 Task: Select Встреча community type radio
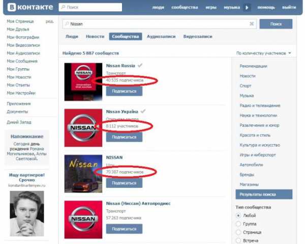(238, 240)
